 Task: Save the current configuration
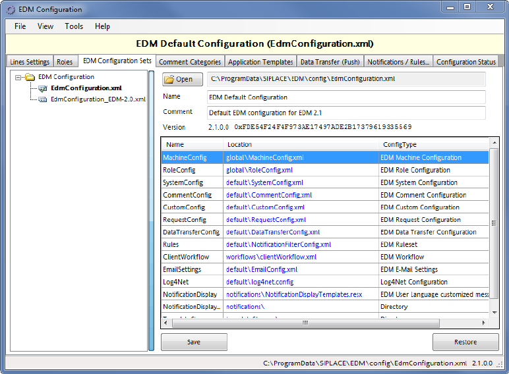tap(194, 342)
